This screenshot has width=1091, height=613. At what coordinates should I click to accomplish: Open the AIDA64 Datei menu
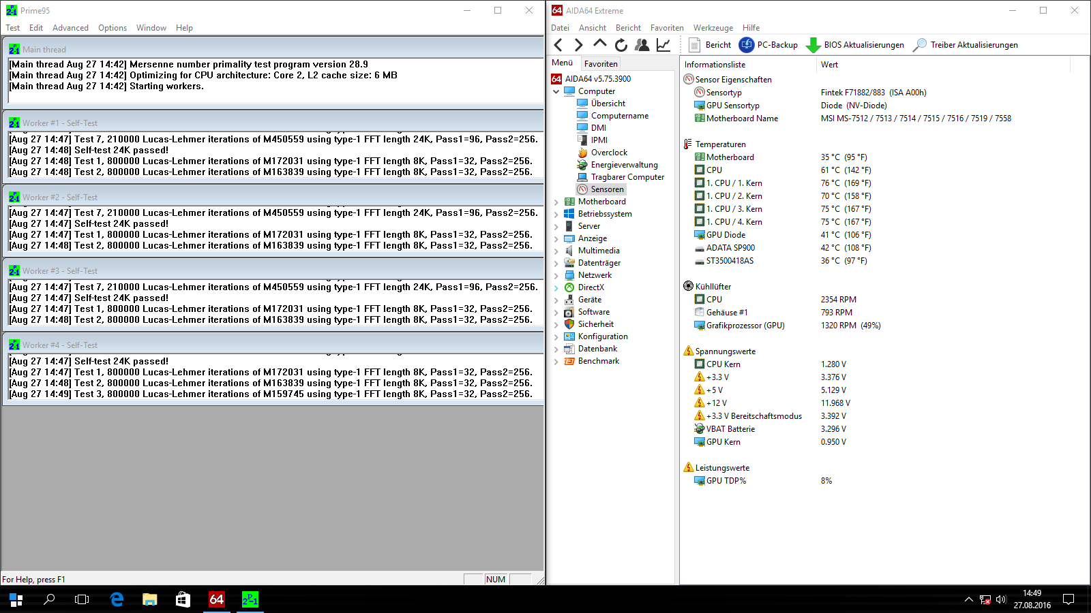560,28
